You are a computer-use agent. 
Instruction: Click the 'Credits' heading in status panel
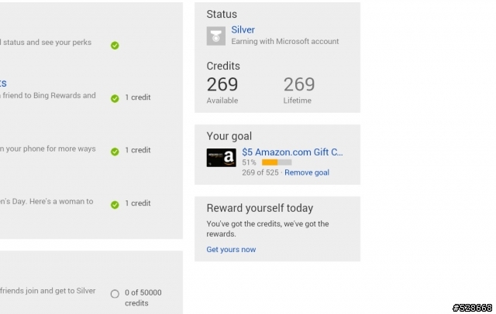223,66
